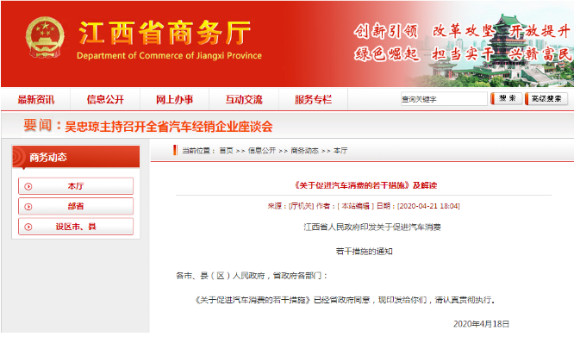The width and height of the screenshot is (574, 343).
Task: Go to the 互动交流 navigation item
Action: [x=244, y=99]
